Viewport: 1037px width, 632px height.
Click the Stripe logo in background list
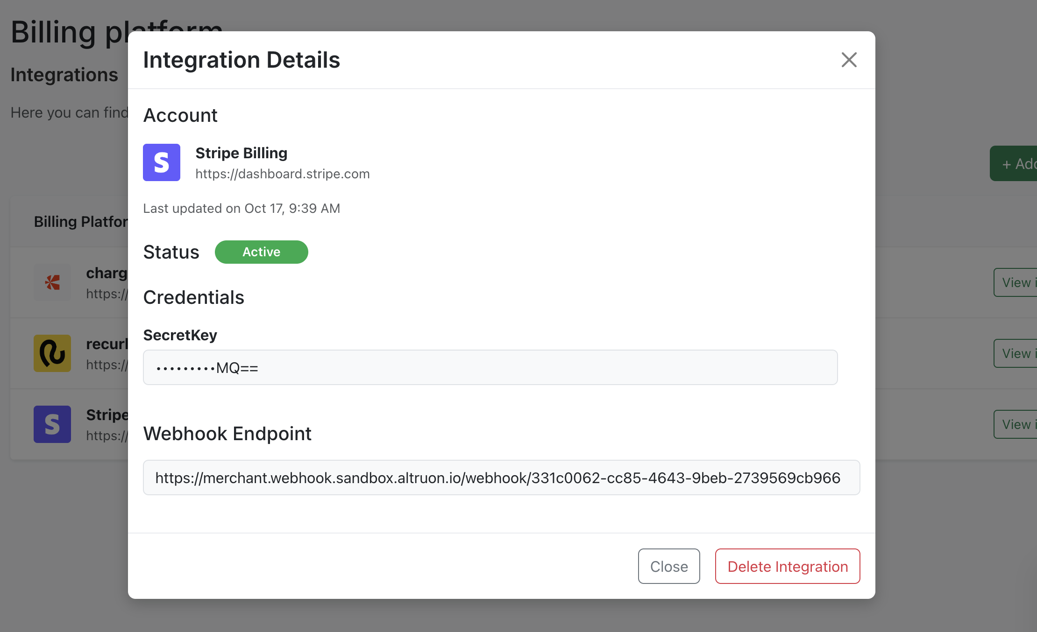click(x=52, y=424)
